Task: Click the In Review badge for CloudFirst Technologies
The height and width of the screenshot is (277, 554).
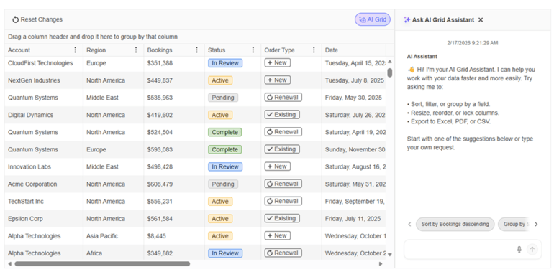Action: (225, 63)
